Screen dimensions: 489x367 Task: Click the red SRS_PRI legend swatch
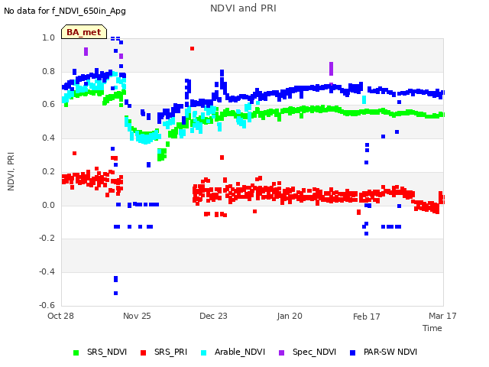tap(143, 352)
